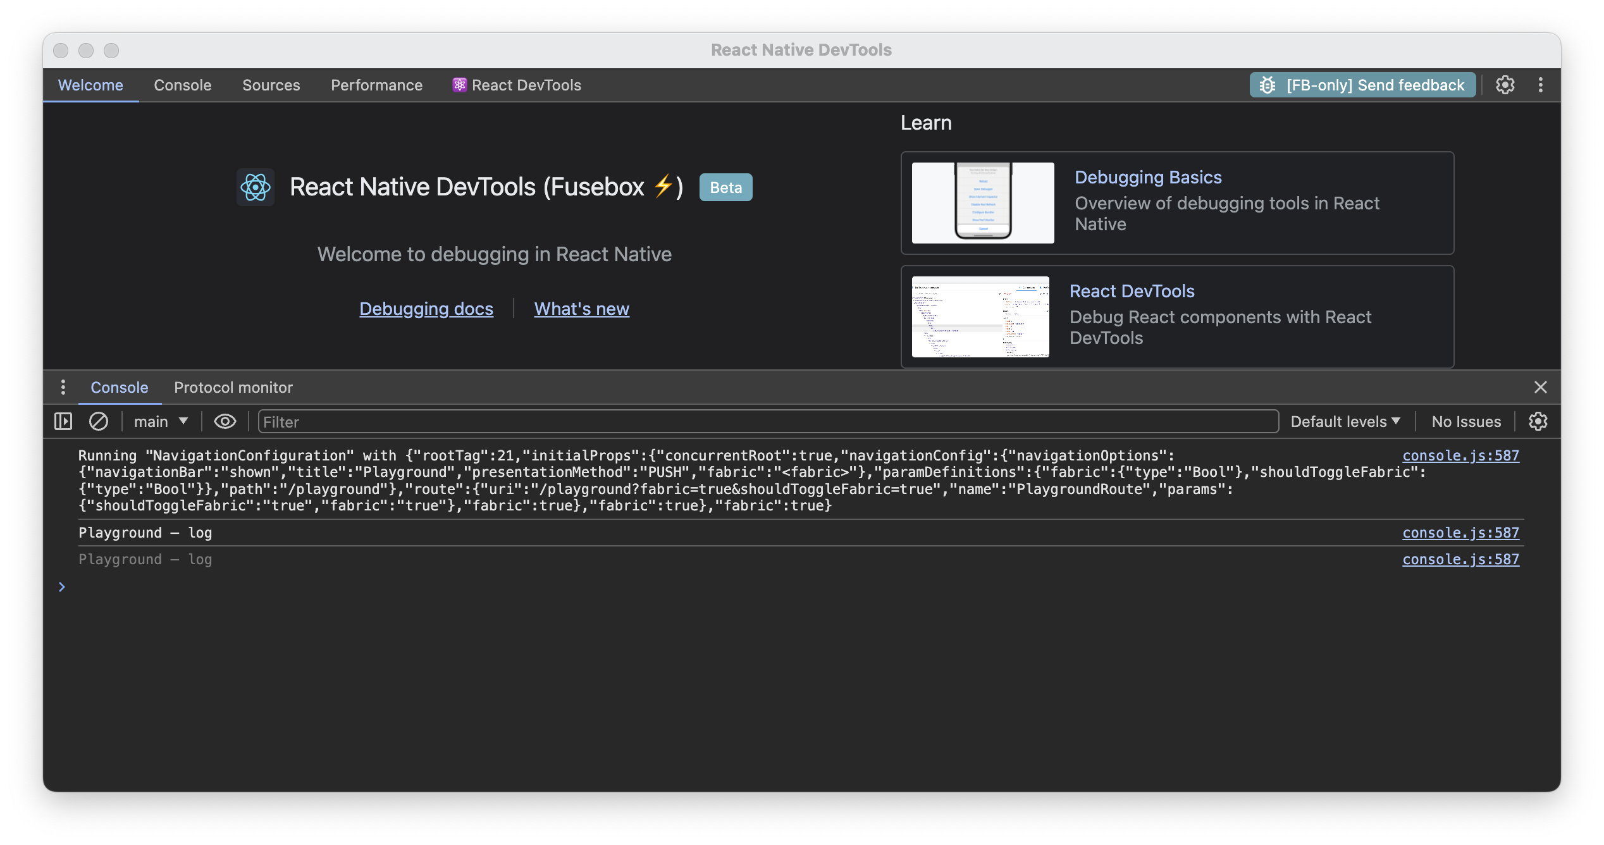The image size is (1604, 845).
Task: Open console.js:587 link for dimmed Playground log
Action: point(1460,559)
